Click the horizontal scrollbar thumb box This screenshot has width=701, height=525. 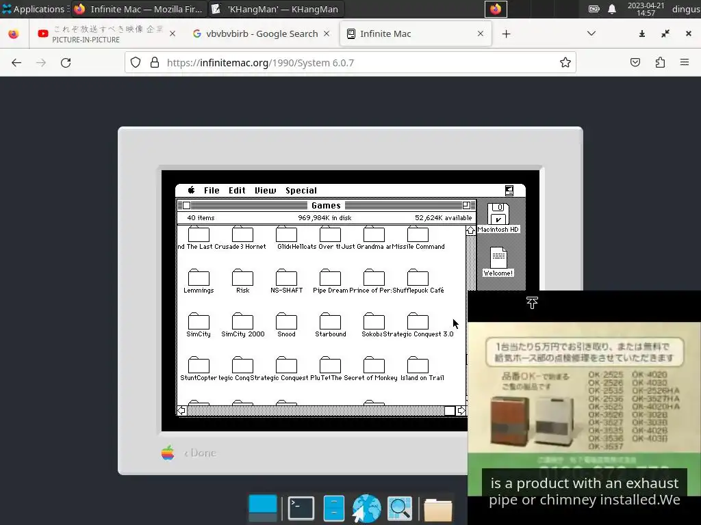(x=450, y=411)
